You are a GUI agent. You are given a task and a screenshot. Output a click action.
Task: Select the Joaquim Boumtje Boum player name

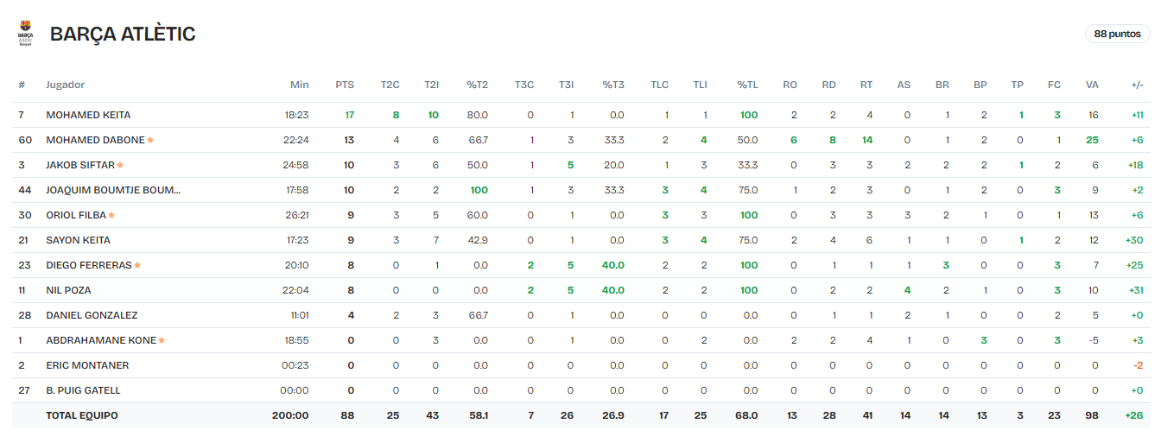pos(113,190)
